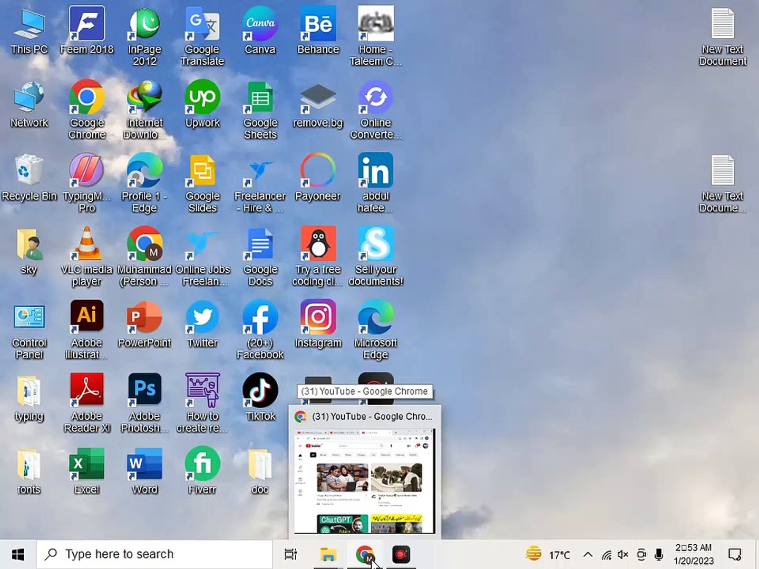Viewport: 759px width, 569px height.
Task: Select the Recycle Bin icon
Action: (29, 178)
